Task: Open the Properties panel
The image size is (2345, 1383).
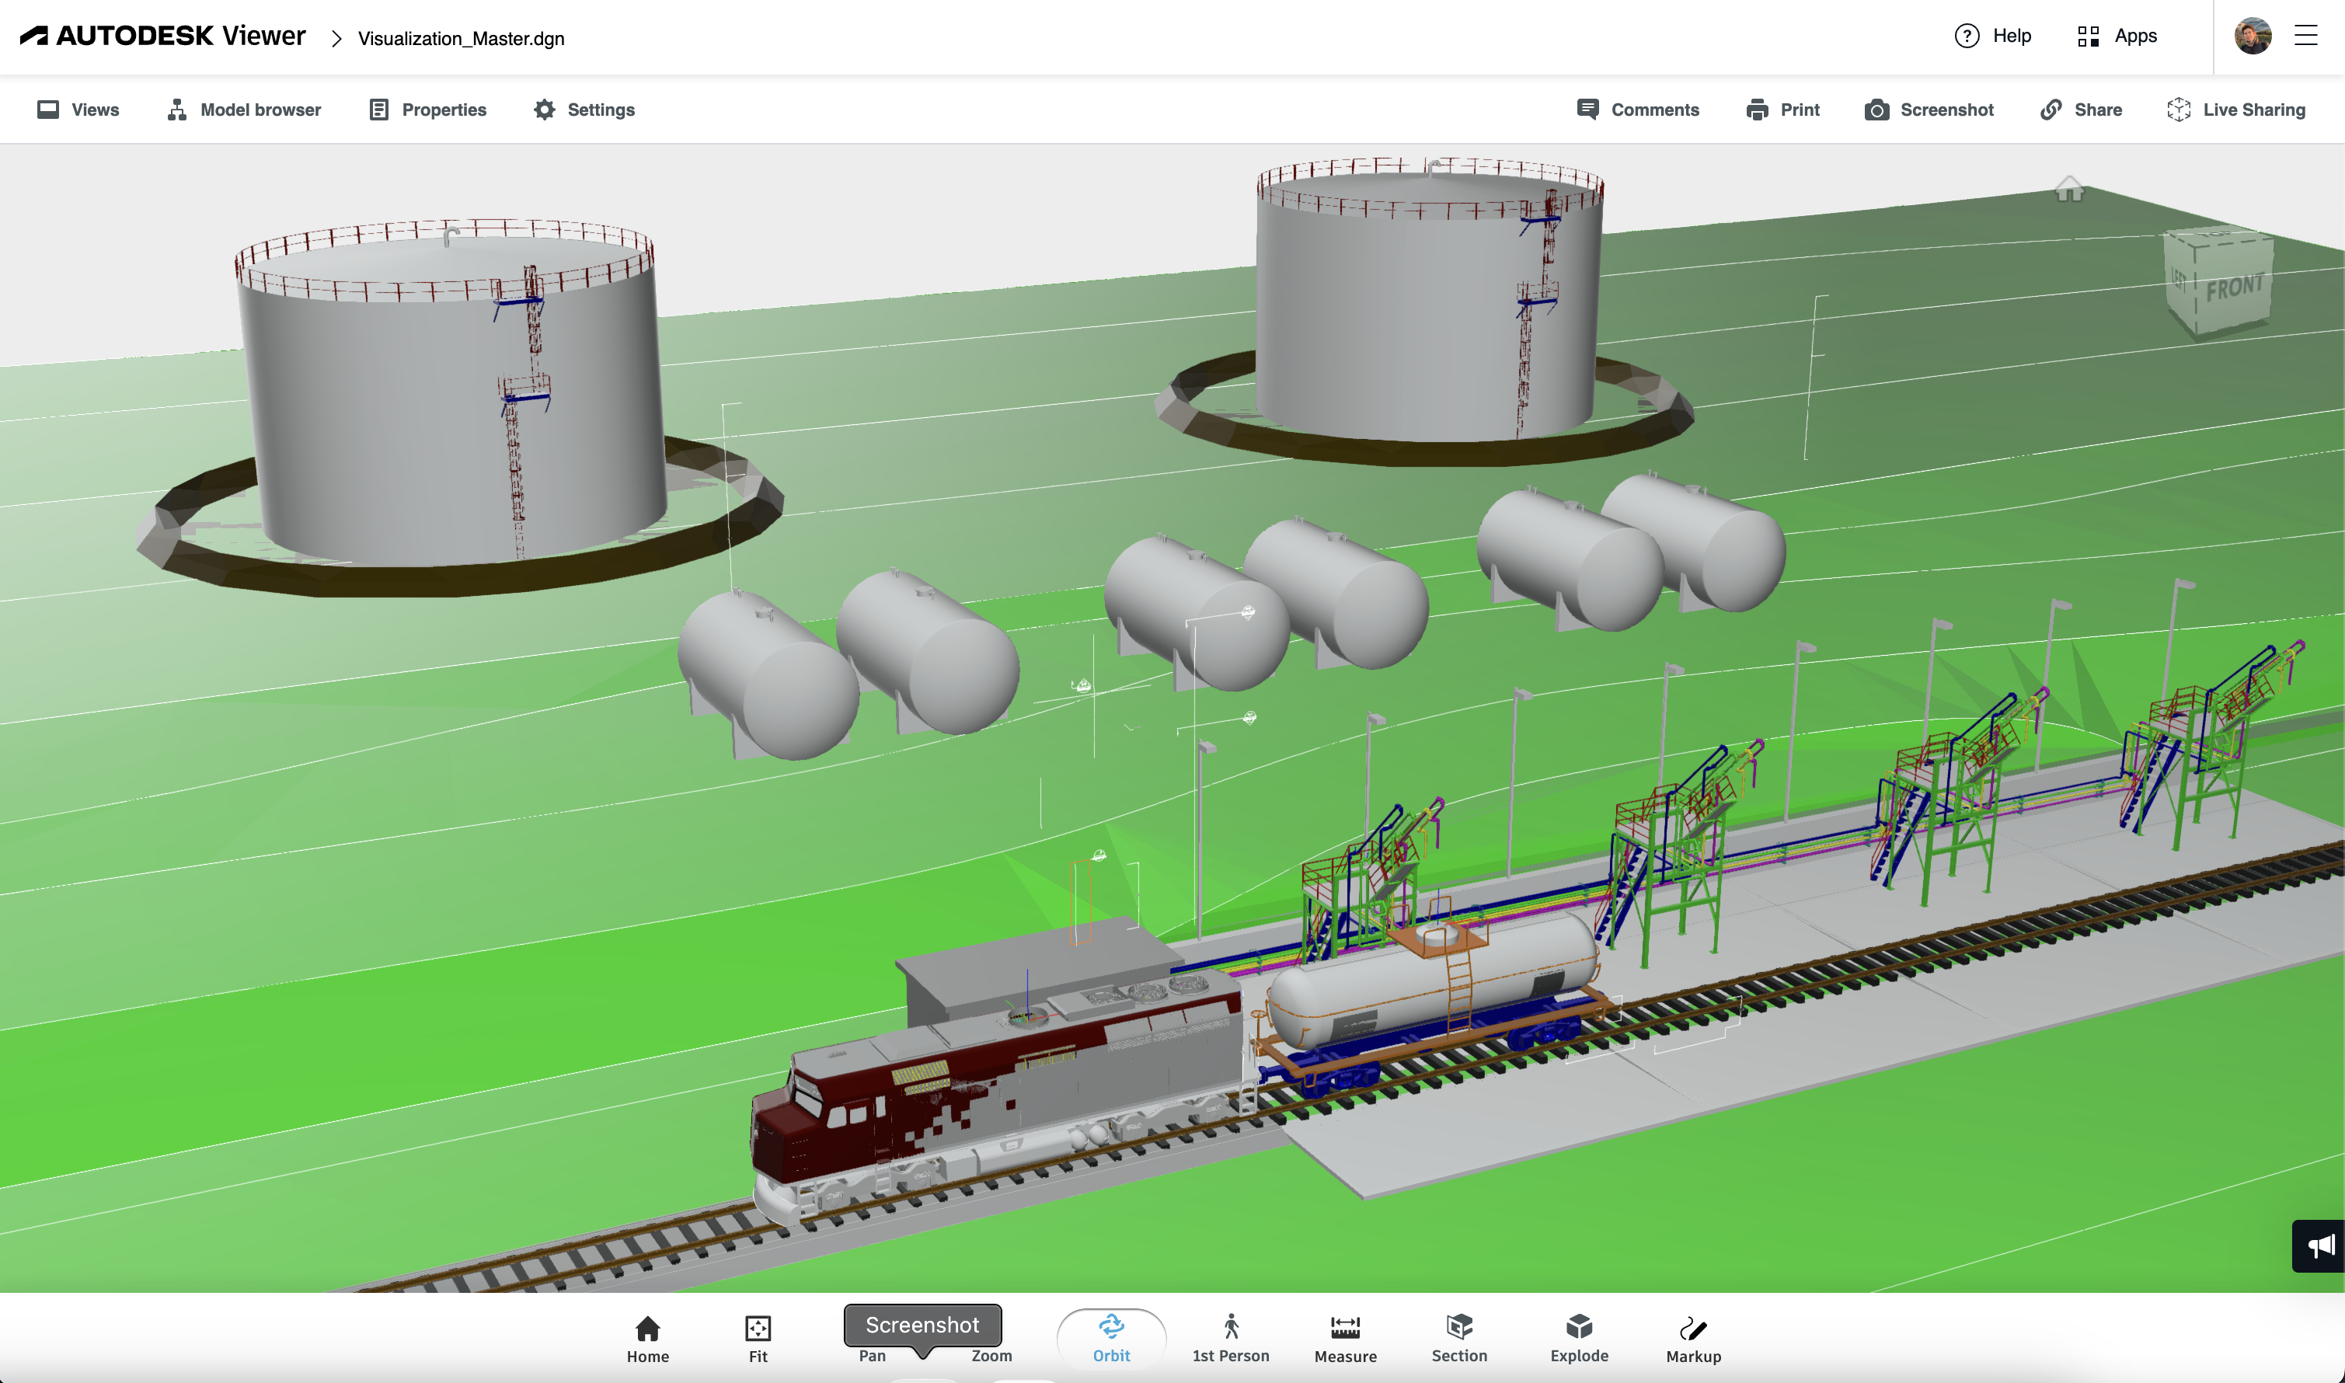Action: [x=428, y=110]
